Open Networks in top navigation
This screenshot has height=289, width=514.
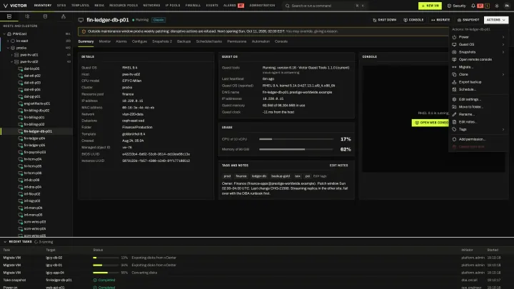(x=151, y=6)
